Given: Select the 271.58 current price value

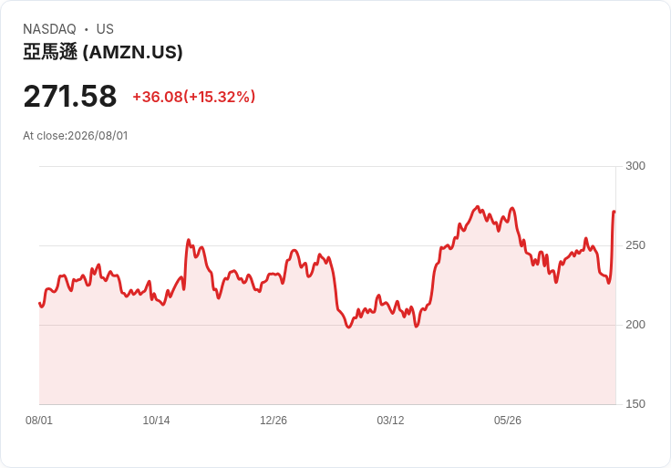Looking at the screenshot, I should [x=70, y=96].
